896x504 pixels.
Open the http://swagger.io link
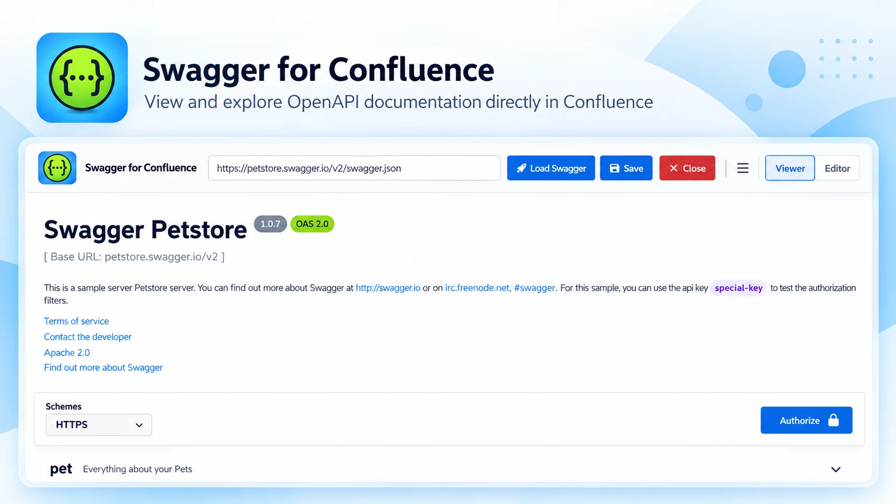[388, 288]
